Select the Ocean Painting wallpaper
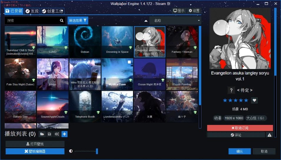 [x=182, y=74]
